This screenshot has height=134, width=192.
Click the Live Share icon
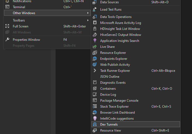click(x=95, y=47)
